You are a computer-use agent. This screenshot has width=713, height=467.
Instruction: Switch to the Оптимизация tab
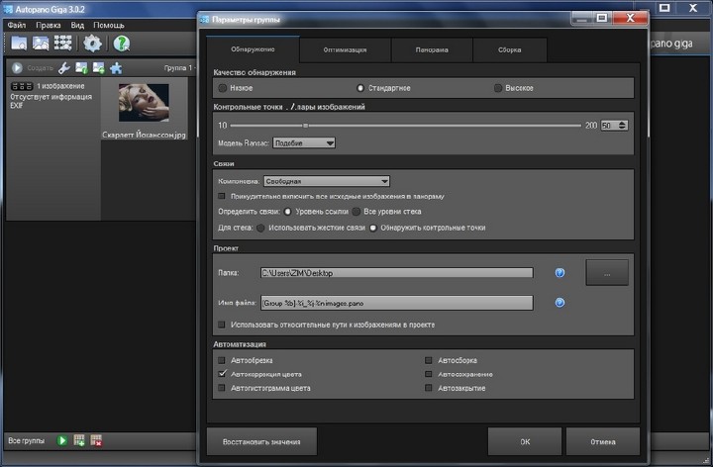(345, 48)
